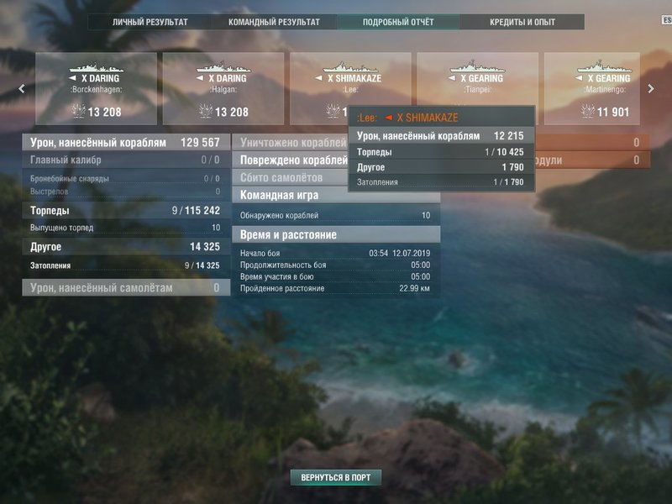The width and height of the screenshot is (672, 504).
Task: Click the damage icon on Martinengo's Gearing card
Action: pos(587,112)
